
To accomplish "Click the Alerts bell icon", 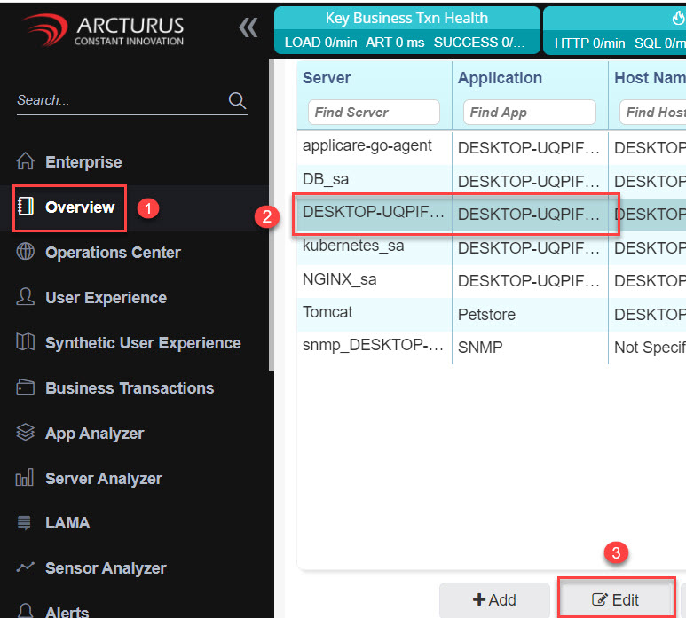I will tap(26, 611).
